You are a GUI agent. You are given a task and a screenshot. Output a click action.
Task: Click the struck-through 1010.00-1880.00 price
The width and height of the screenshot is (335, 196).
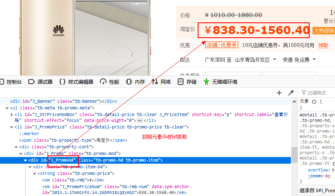[236, 15]
